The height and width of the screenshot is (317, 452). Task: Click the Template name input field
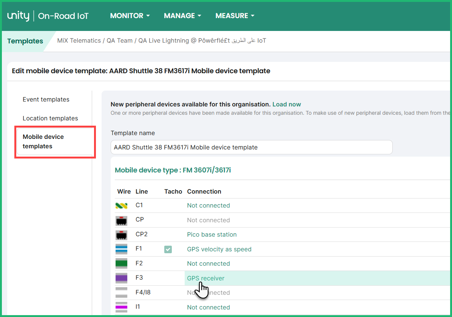pyautogui.click(x=251, y=147)
